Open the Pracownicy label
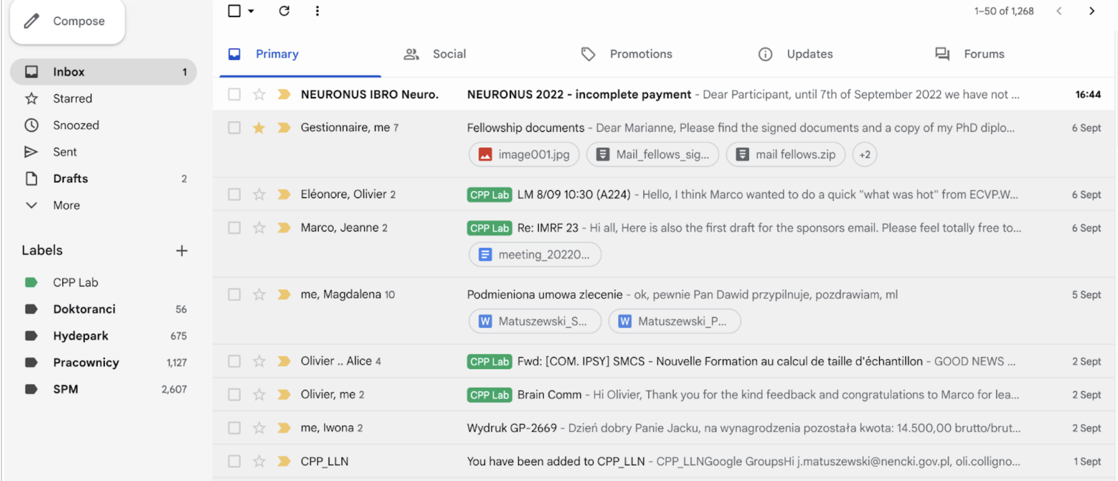 (103, 363)
